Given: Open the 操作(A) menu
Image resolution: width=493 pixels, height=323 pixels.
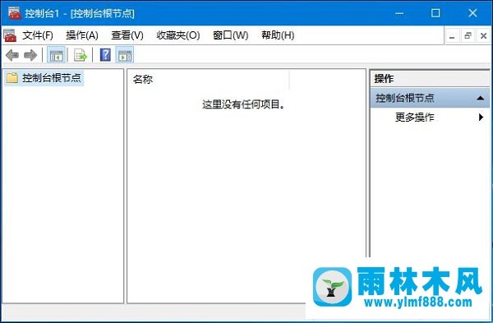Looking at the screenshot, I should click(x=82, y=35).
